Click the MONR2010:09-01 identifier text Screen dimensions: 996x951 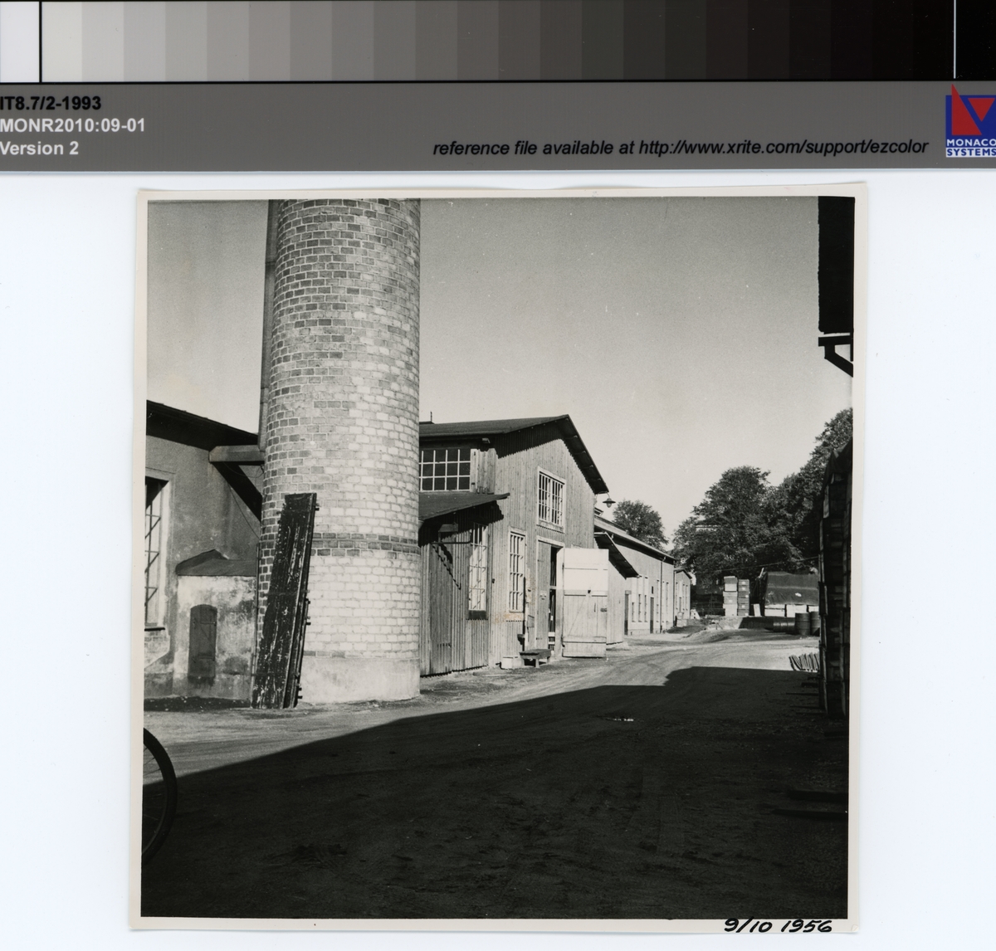(73, 126)
